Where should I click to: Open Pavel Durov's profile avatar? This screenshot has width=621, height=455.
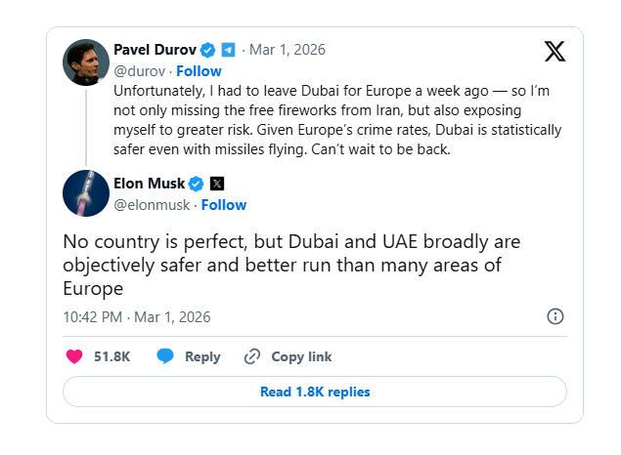tap(85, 62)
